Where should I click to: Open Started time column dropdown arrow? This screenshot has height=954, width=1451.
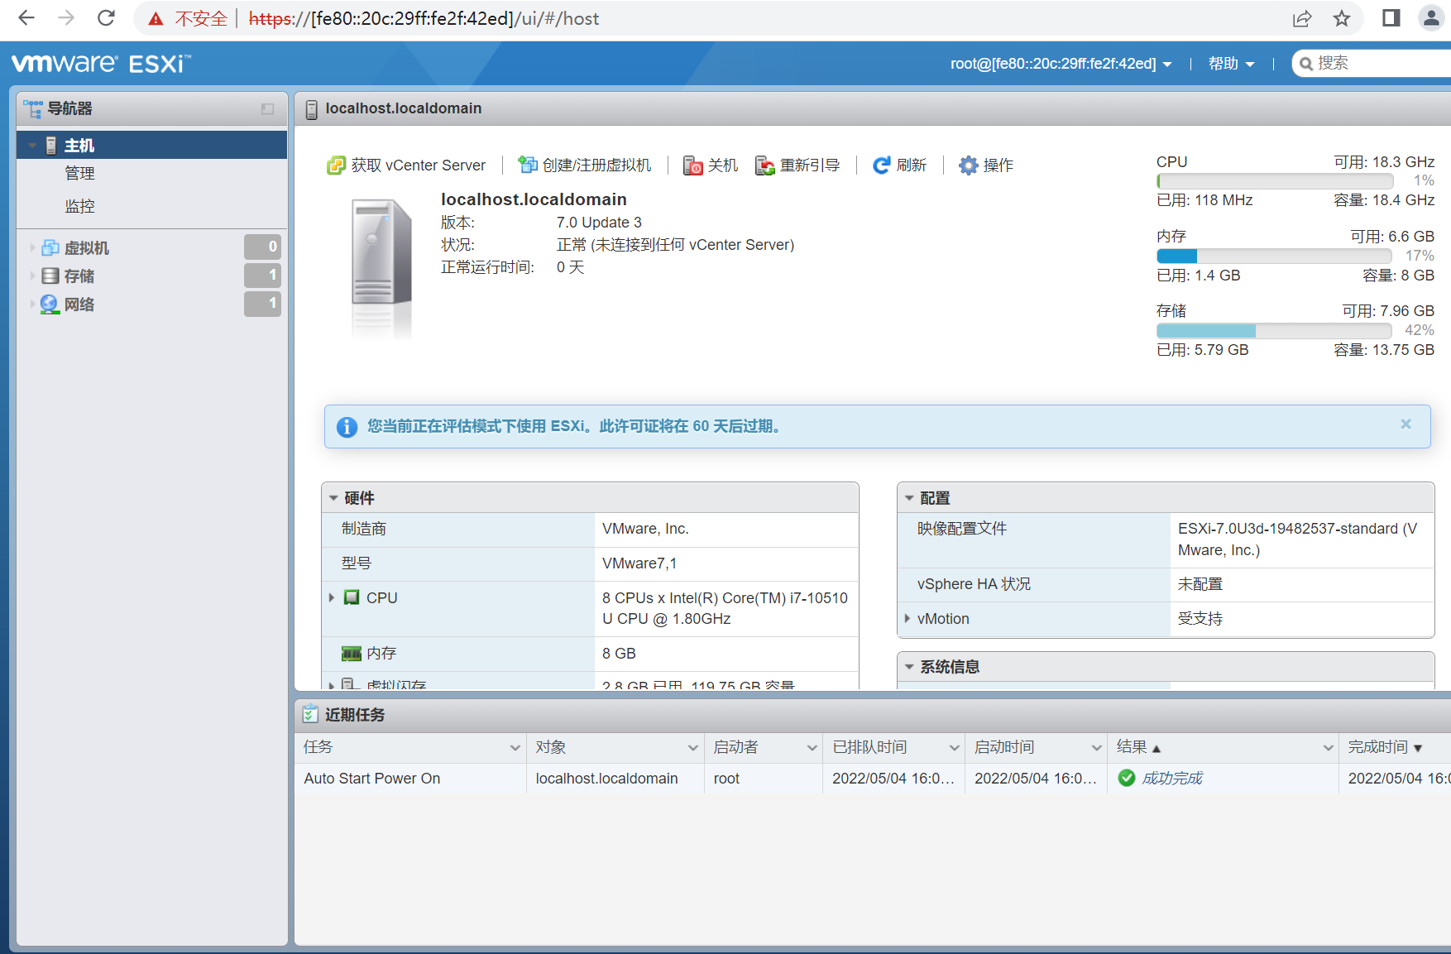pyautogui.click(x=1096, y=747)
